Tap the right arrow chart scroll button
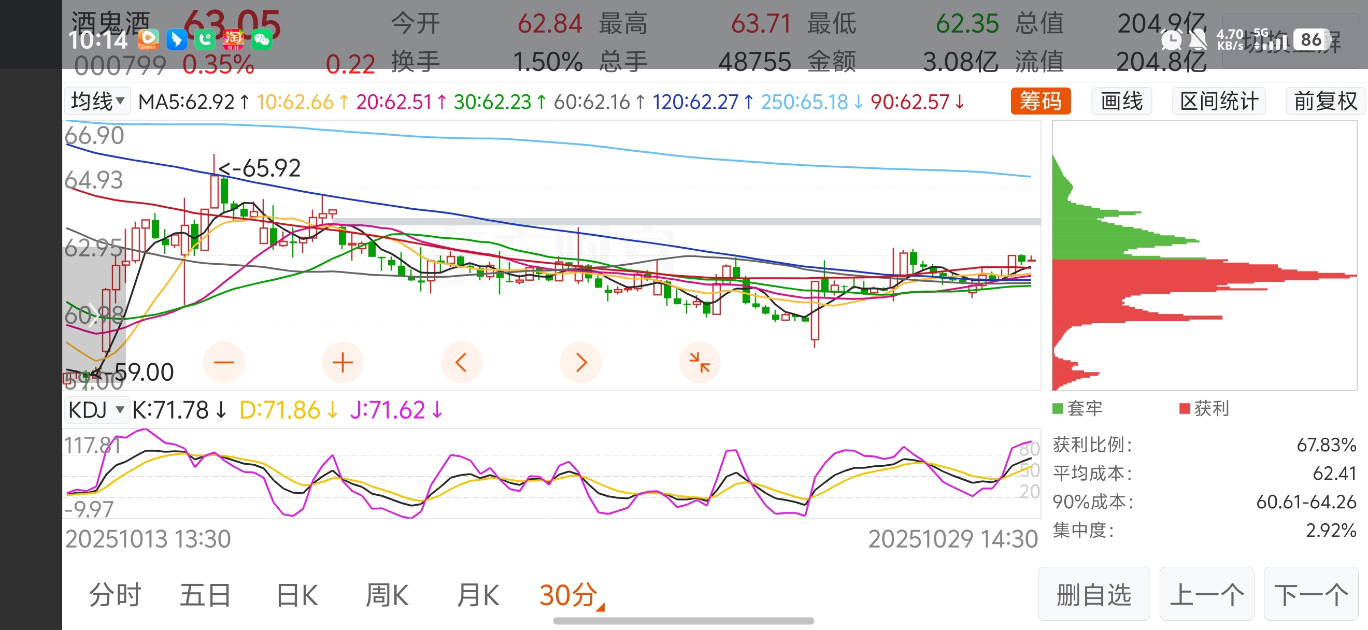Image resolution: width=1368 pixels, height=630 pixels. pos(580,363)
